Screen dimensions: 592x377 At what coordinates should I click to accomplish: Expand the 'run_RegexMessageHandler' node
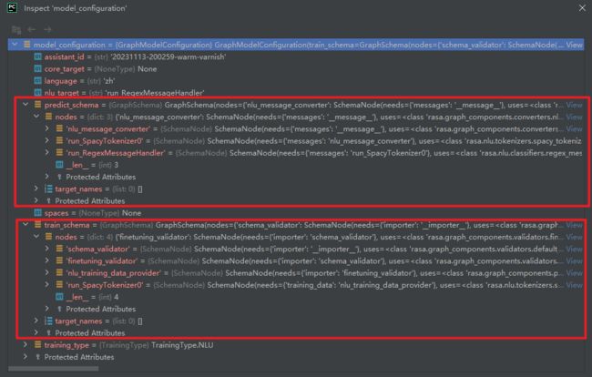[x=47, y=152]
